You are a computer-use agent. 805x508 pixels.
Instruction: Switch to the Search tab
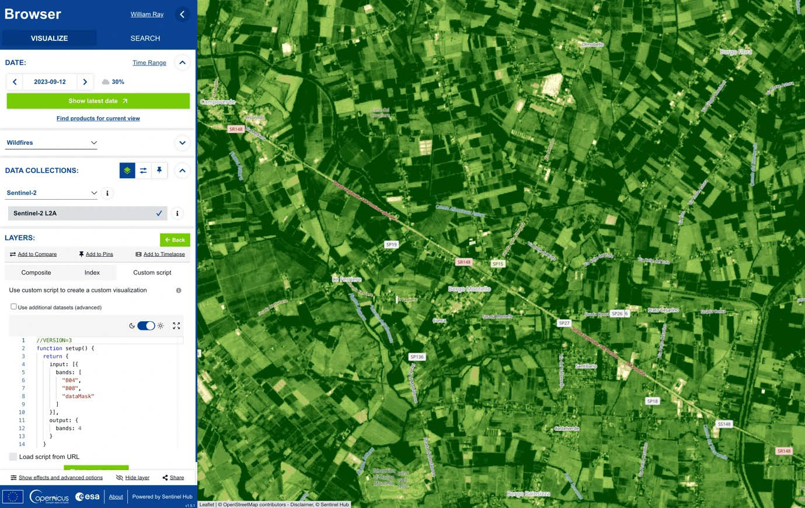click(145, 39)
